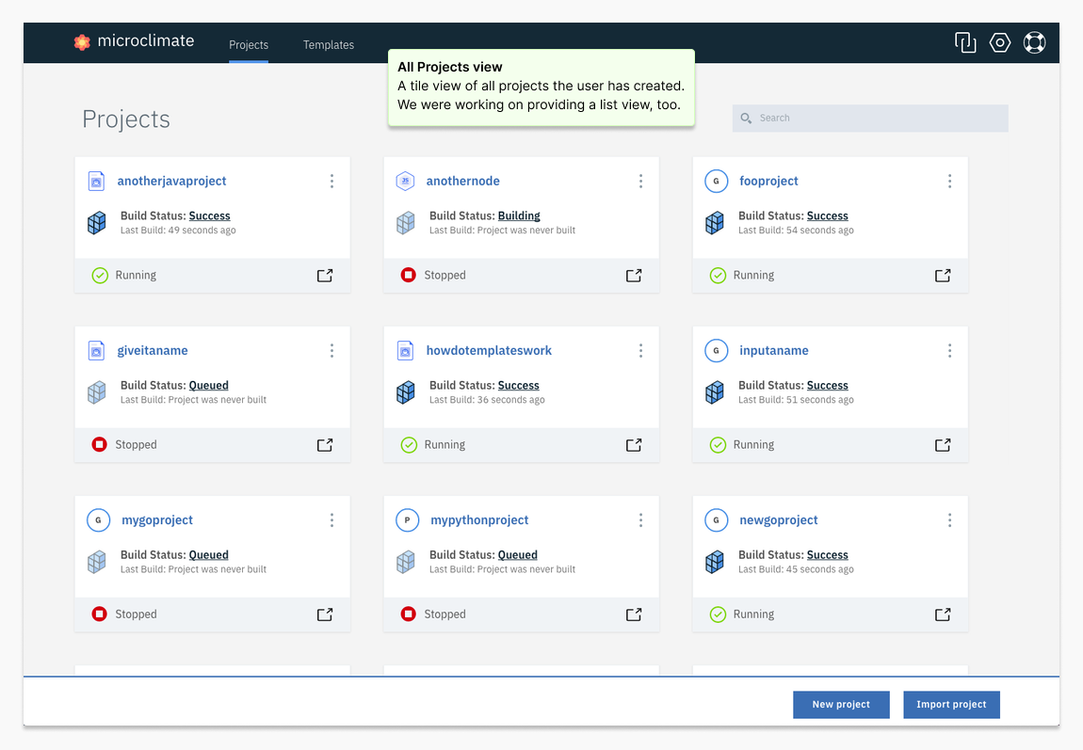Click the documents icon in top header
Screen dimensions: 1083x750
(x=965, y=42)
